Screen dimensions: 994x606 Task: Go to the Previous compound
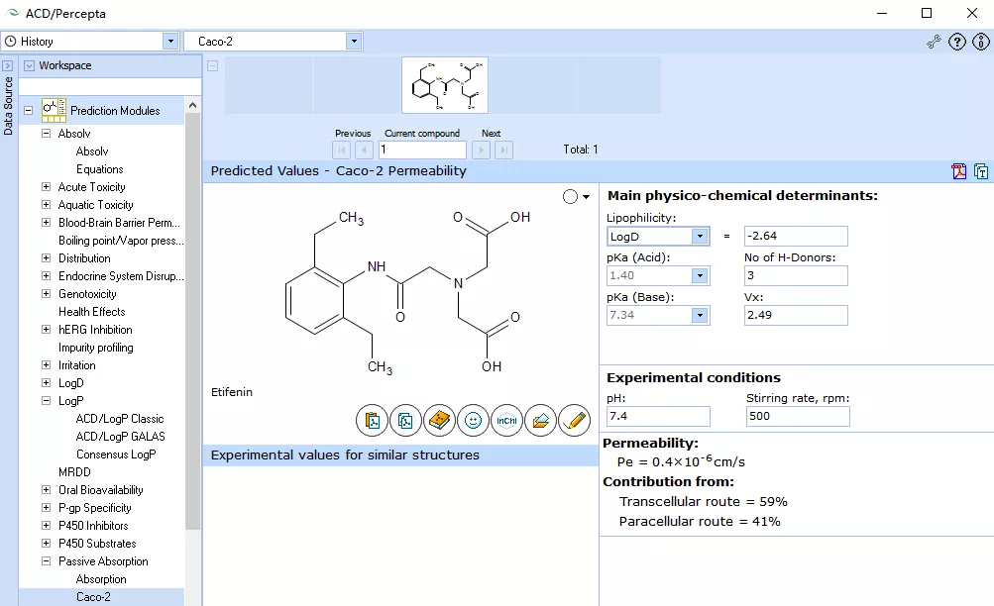pyautogui.click(x=364, y=151)
